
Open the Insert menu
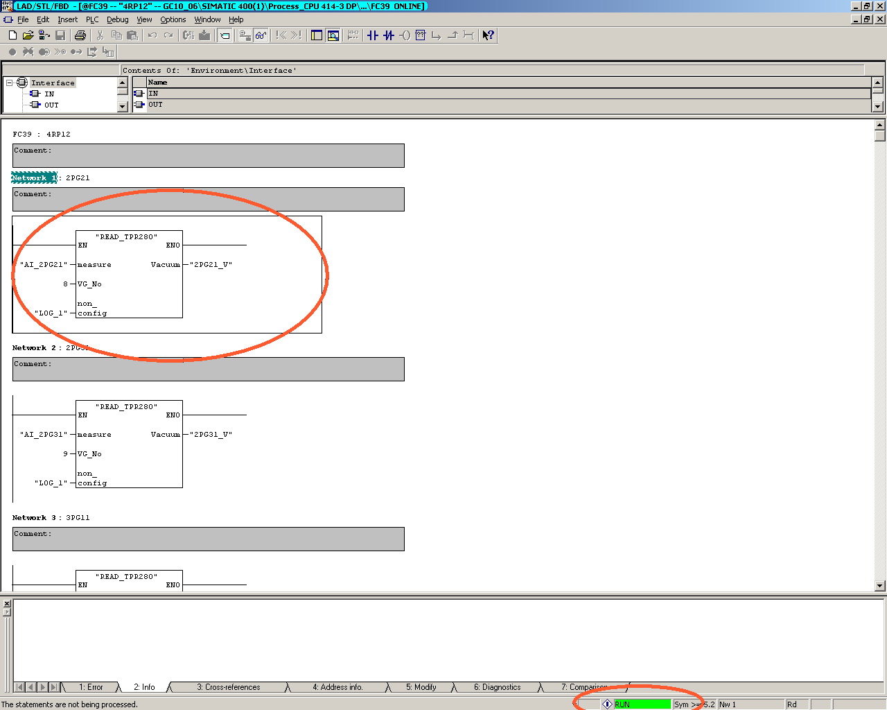tap(67, 19)
